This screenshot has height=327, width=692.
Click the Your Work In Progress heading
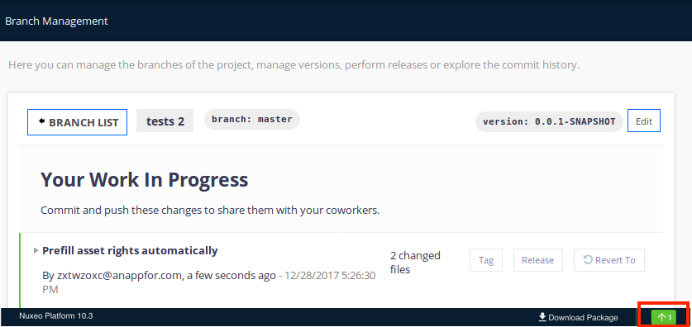tap(145, 180)
